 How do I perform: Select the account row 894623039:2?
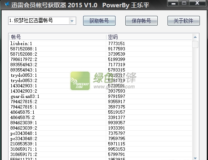(x=101, y=128)
